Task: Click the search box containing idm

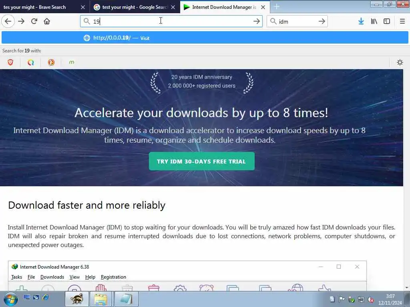Action: click(x=297, y=21)
